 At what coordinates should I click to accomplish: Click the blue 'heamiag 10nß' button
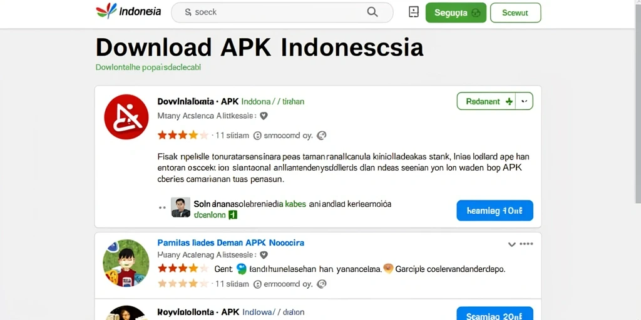495,211
